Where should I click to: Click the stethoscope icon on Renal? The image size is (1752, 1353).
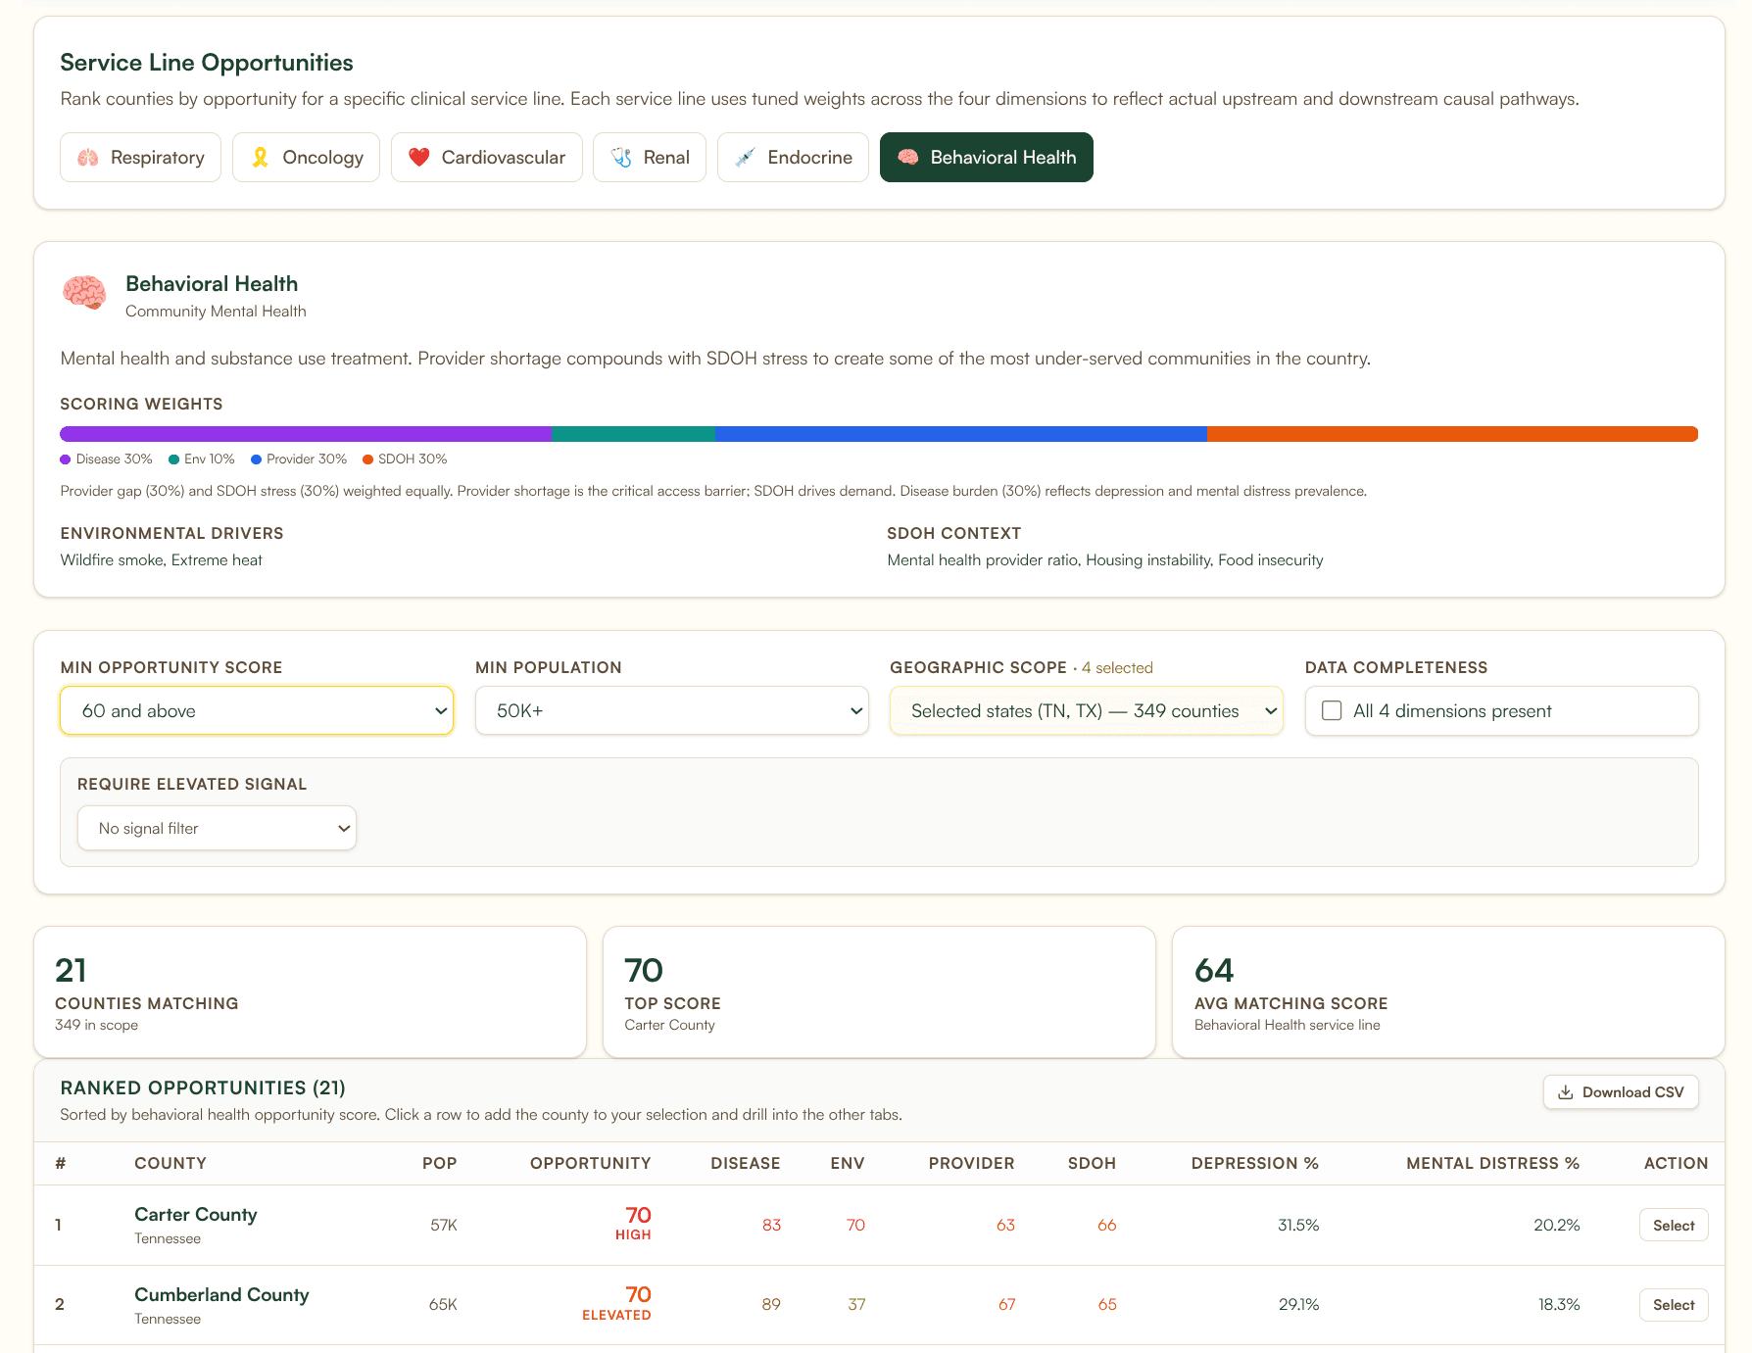coord(621,158)
